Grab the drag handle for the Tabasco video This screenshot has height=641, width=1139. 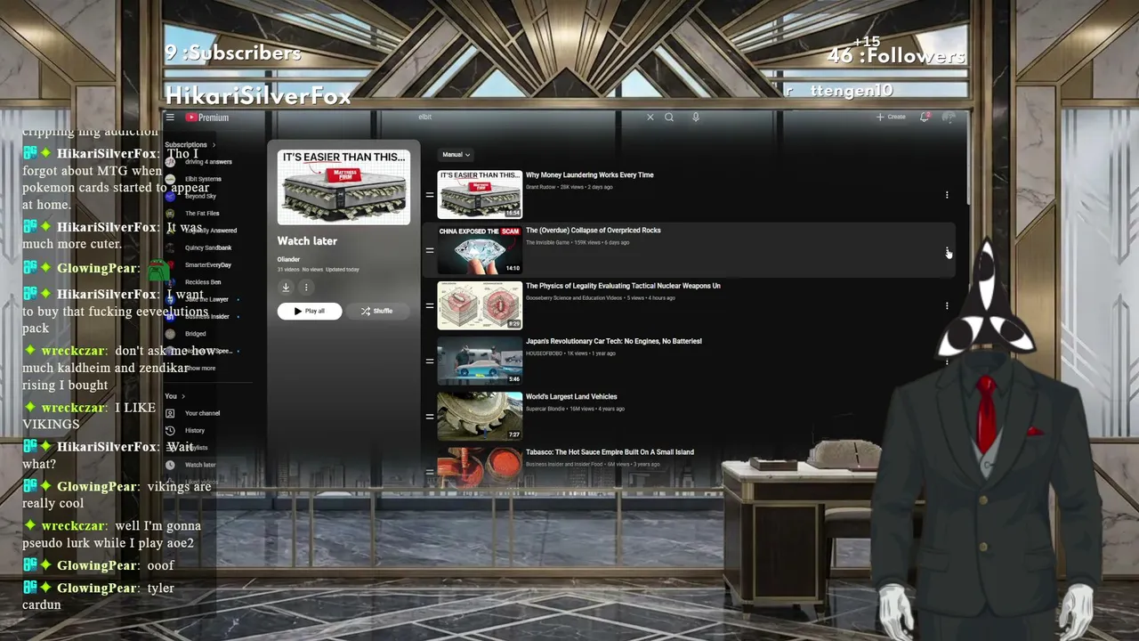coord(430,472)
